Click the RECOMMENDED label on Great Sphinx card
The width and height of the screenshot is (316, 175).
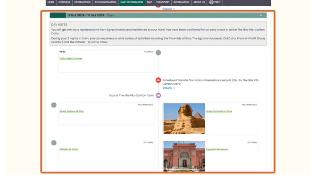point(145,105)
